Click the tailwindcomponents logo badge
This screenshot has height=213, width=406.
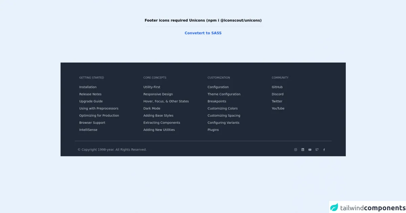click(x=367, y=208)
